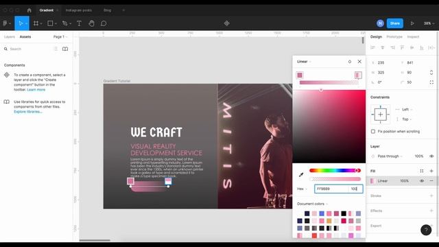The height and width of the screenshot is (247, 439).
Task: Click the user avatar N
Action: tap(380, 23)
